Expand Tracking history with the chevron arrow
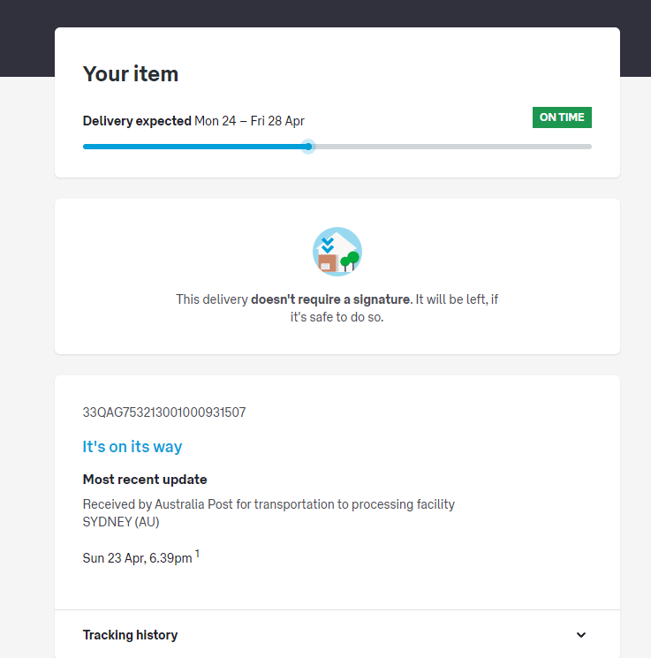This screenshot has height=658, width=651. click(580, 635)
